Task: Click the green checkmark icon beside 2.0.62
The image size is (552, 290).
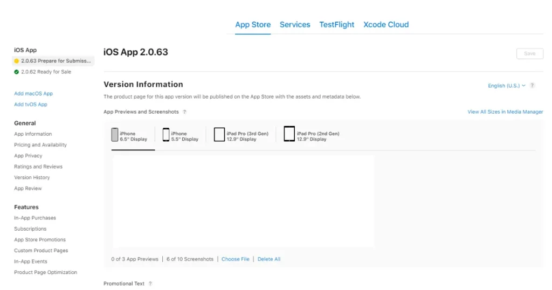Action: 16,72
